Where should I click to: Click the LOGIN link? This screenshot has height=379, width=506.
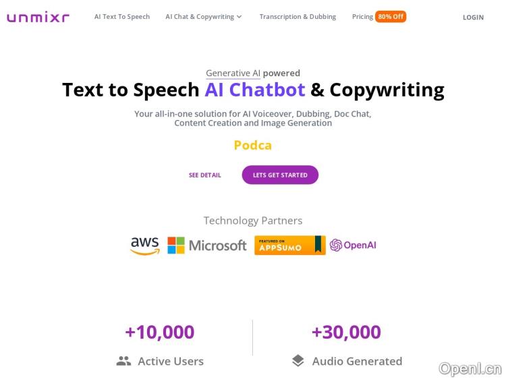tap(473, 18)
